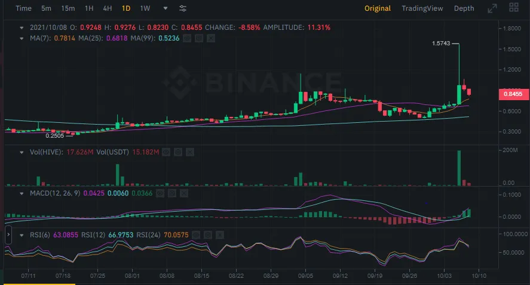The width and height of the screenshot is (530, 285).
Task: Open settings for the RSI indicator
Action: pyautogui.click(x=208, y=235)
